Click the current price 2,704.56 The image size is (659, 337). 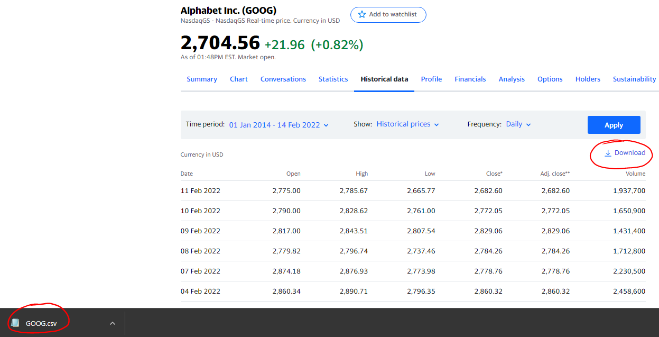(220, 43)
